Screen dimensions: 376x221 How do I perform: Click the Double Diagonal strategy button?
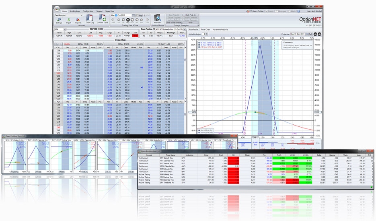174,18
